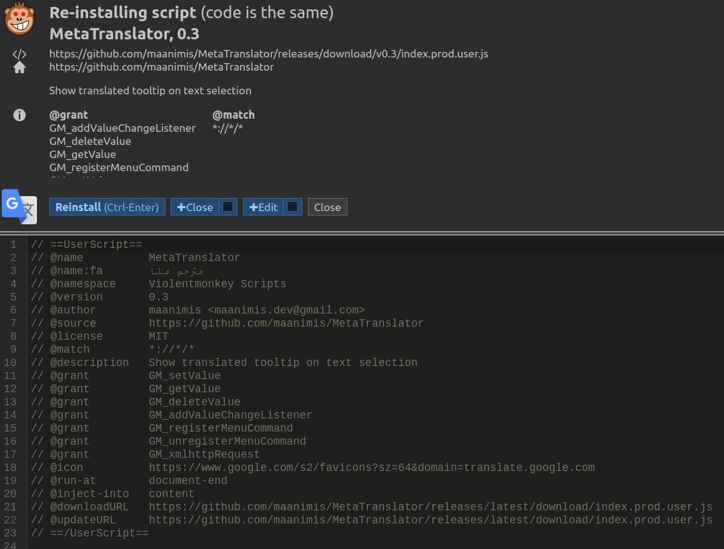
Task: Click the info circle icon
Action: coord(19,115)
